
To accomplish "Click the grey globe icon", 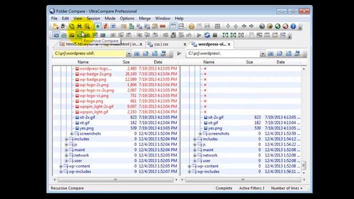I will click(x=262, y=26).
